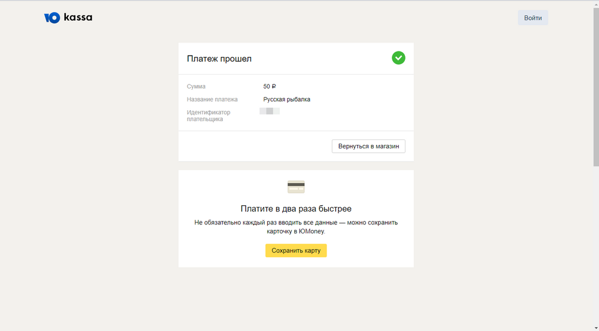Click the ruble sign next to 50
Screen dimensions: 599x331
274,87
